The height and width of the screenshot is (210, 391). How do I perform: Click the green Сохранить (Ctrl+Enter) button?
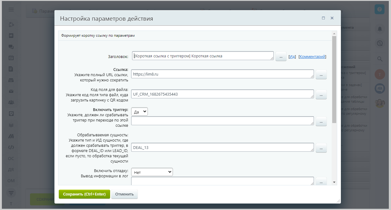[x=84, y=194]
